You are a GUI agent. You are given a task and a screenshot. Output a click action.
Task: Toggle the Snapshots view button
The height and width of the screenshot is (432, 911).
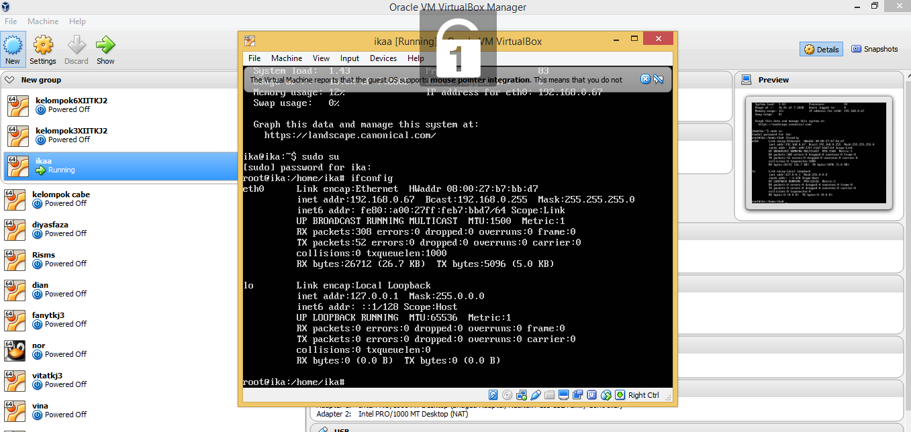tap(874, 49)
